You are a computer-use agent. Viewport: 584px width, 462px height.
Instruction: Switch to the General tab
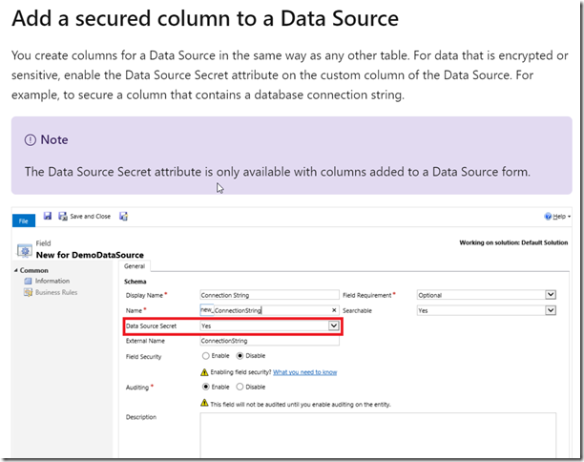pos(135,266)
